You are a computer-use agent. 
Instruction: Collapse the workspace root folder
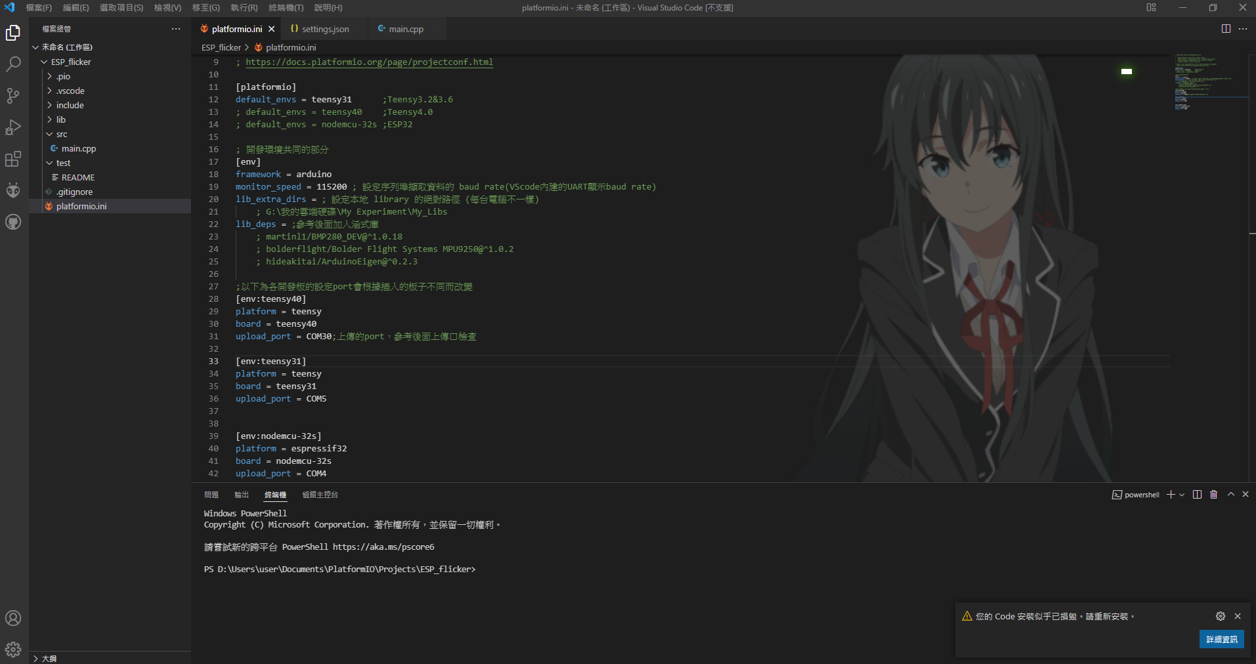110,47
